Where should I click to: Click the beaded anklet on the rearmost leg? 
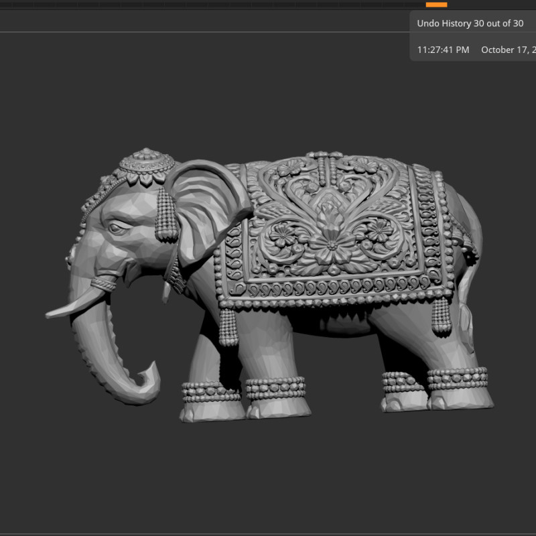click(x=458, y=379)
